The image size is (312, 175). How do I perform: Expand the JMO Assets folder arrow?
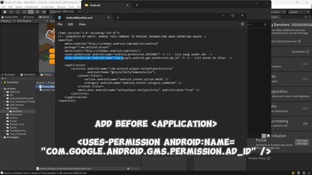pyautogui.click(x=4, y=105)
